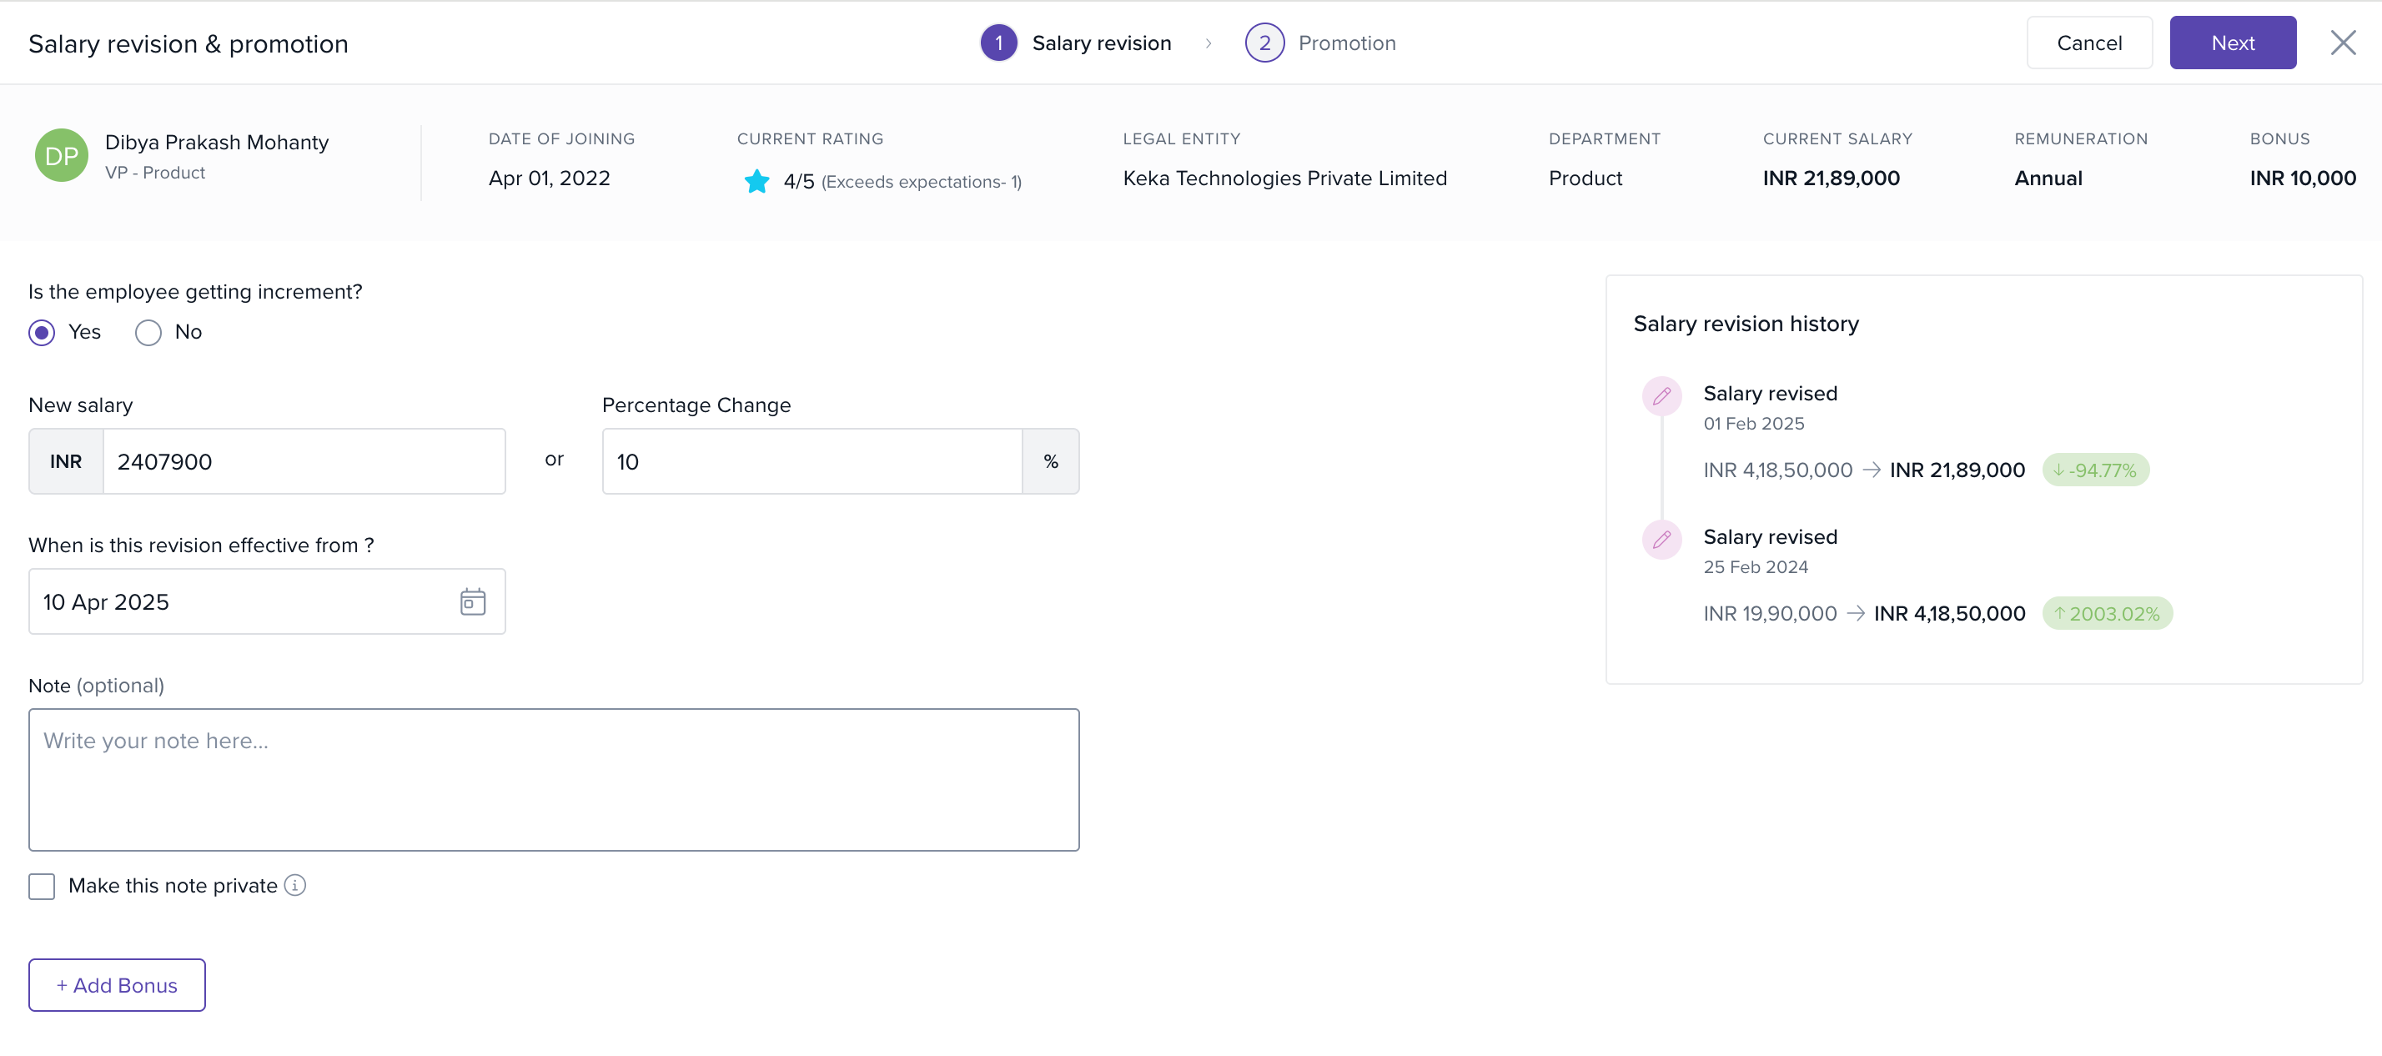The height and width of the screenshot is (1056, 2382).
Task: Select No for employee getting increment
Action: (148, 332)
